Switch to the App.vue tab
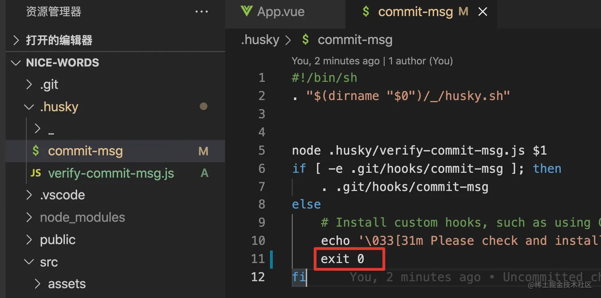The width and height of the screenshot is (601, 298). [280, 12]
